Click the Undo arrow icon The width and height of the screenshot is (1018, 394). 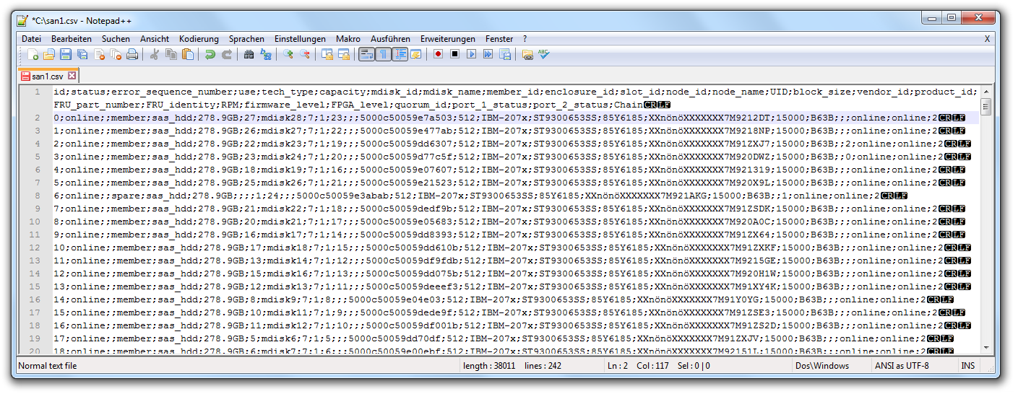[x=210, y=54]
